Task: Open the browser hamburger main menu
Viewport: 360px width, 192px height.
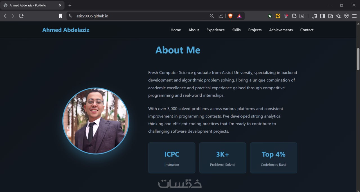Action: [354, 16]
